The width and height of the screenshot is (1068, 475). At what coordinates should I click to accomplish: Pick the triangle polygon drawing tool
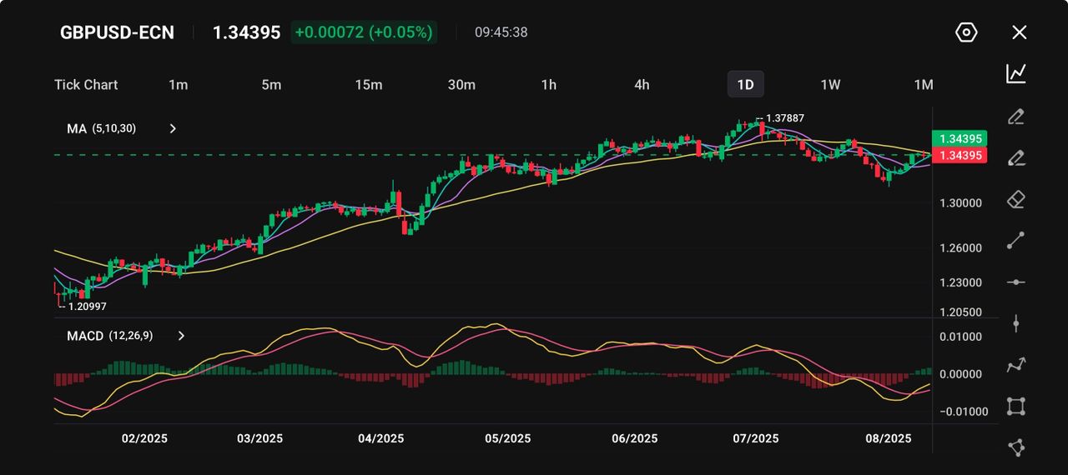[x=1015, y=447]
